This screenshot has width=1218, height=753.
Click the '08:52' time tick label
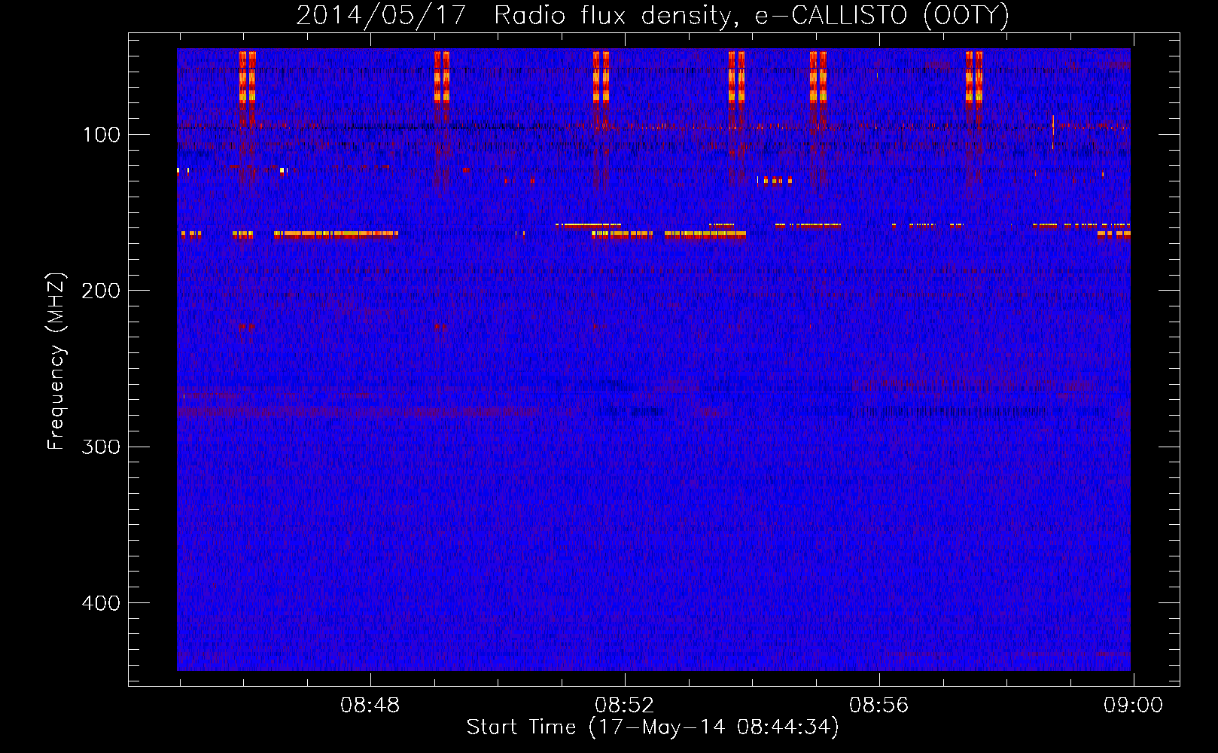(625, 706)
